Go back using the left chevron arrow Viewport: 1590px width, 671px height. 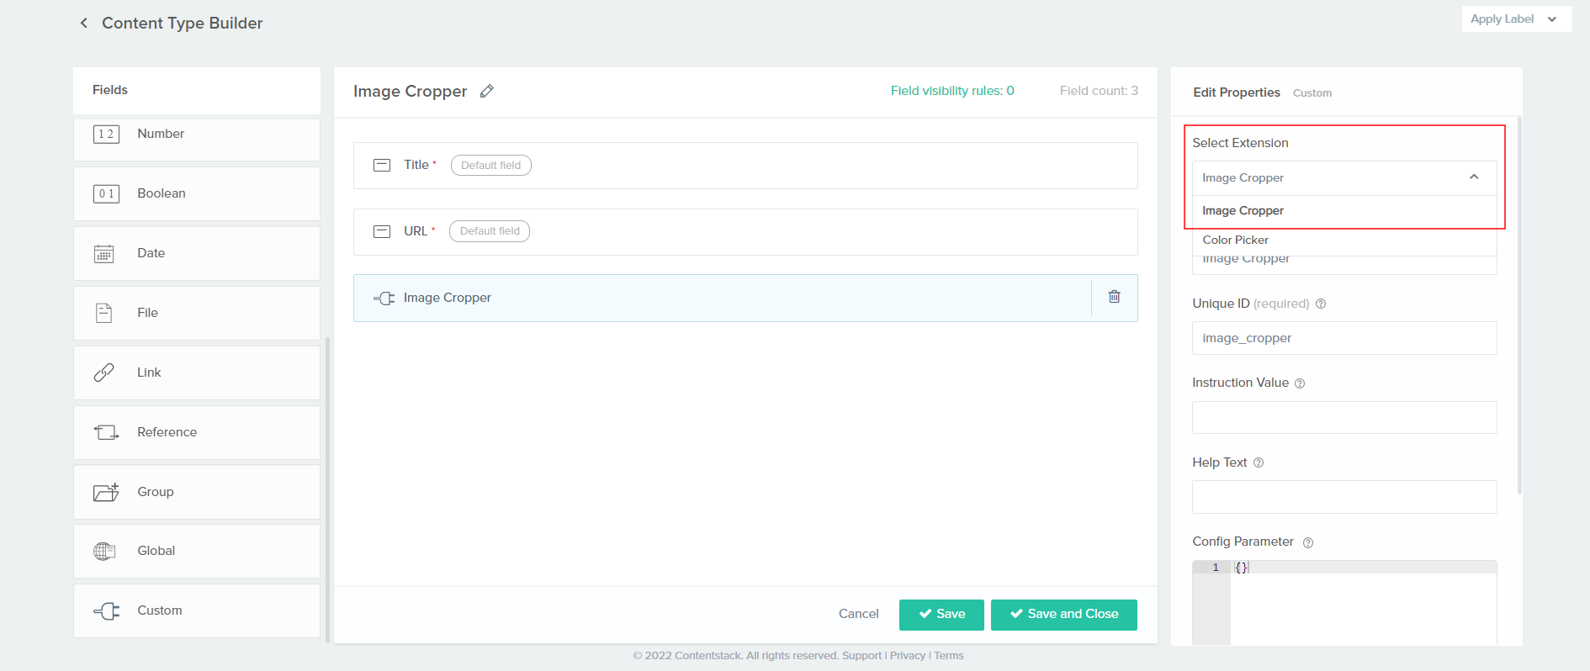tap(83, 23)
